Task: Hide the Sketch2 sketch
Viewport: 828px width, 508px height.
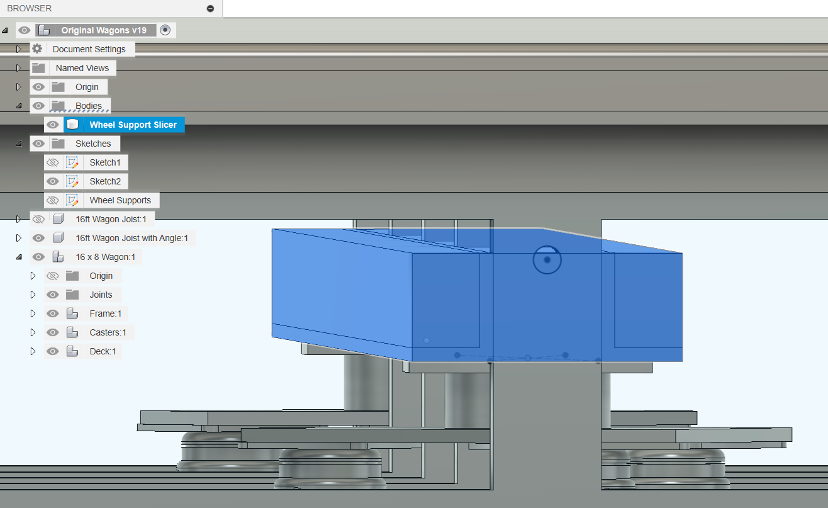Action: (x=53, y=181)
